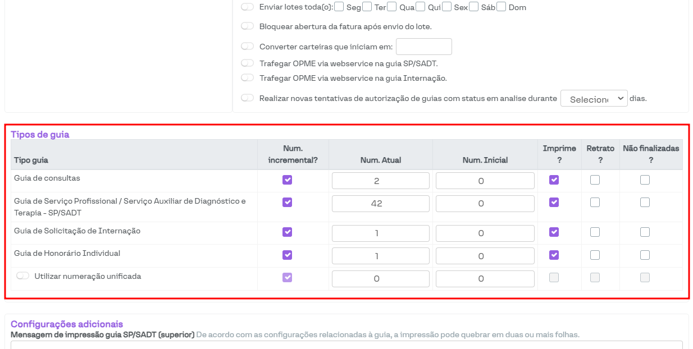Open the 'Selecione' days dropdown
Viewport: 693px width, 349px height.
tap(594, 99)
